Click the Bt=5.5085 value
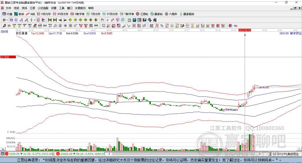The image size is (302, 163). coord(107,34)
